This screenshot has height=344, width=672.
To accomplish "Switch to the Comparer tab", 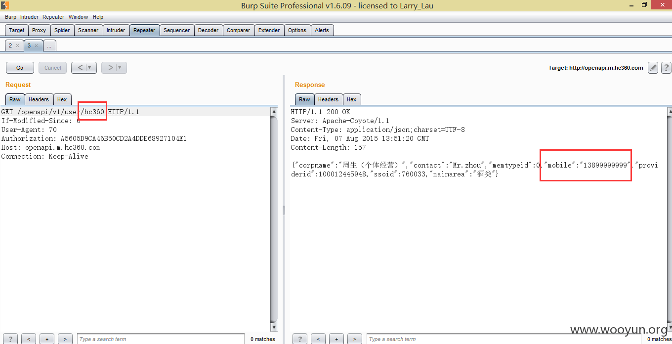I will pos(239,30).
